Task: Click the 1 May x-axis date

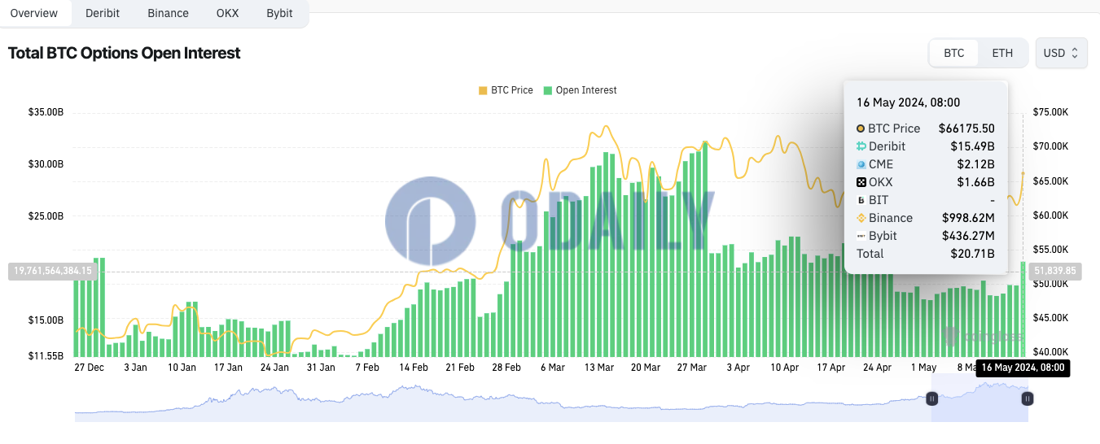Action: 923,368
